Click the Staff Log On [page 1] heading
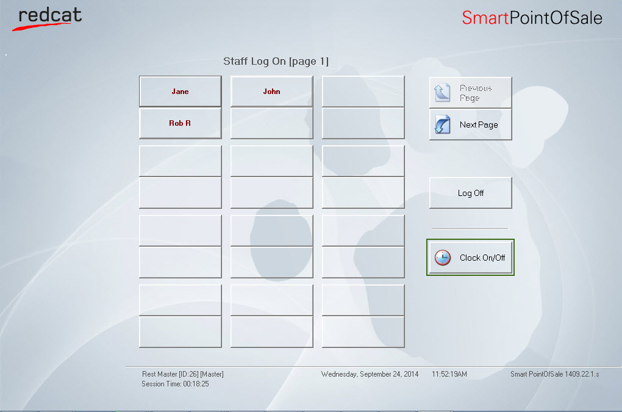 point(276,61)
